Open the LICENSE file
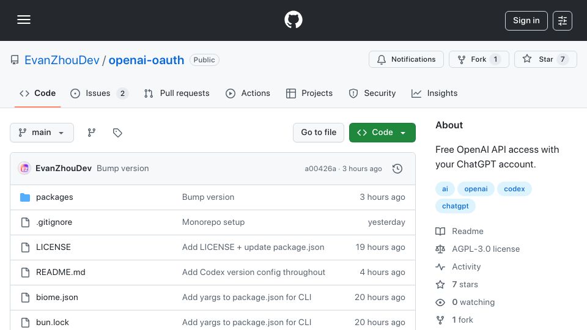 pos(54,248)
